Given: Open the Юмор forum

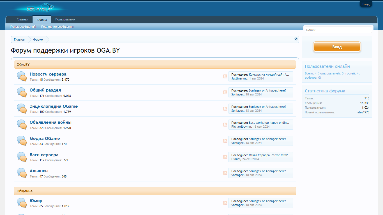Looking at the screenshot, I should click(36, 201).
